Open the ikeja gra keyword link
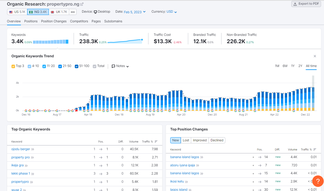 click(17, 165)
